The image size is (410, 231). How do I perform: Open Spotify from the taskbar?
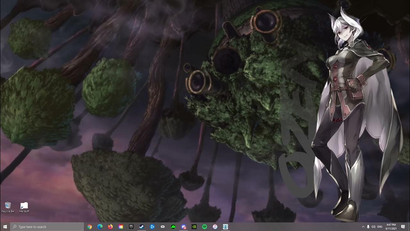204,227
